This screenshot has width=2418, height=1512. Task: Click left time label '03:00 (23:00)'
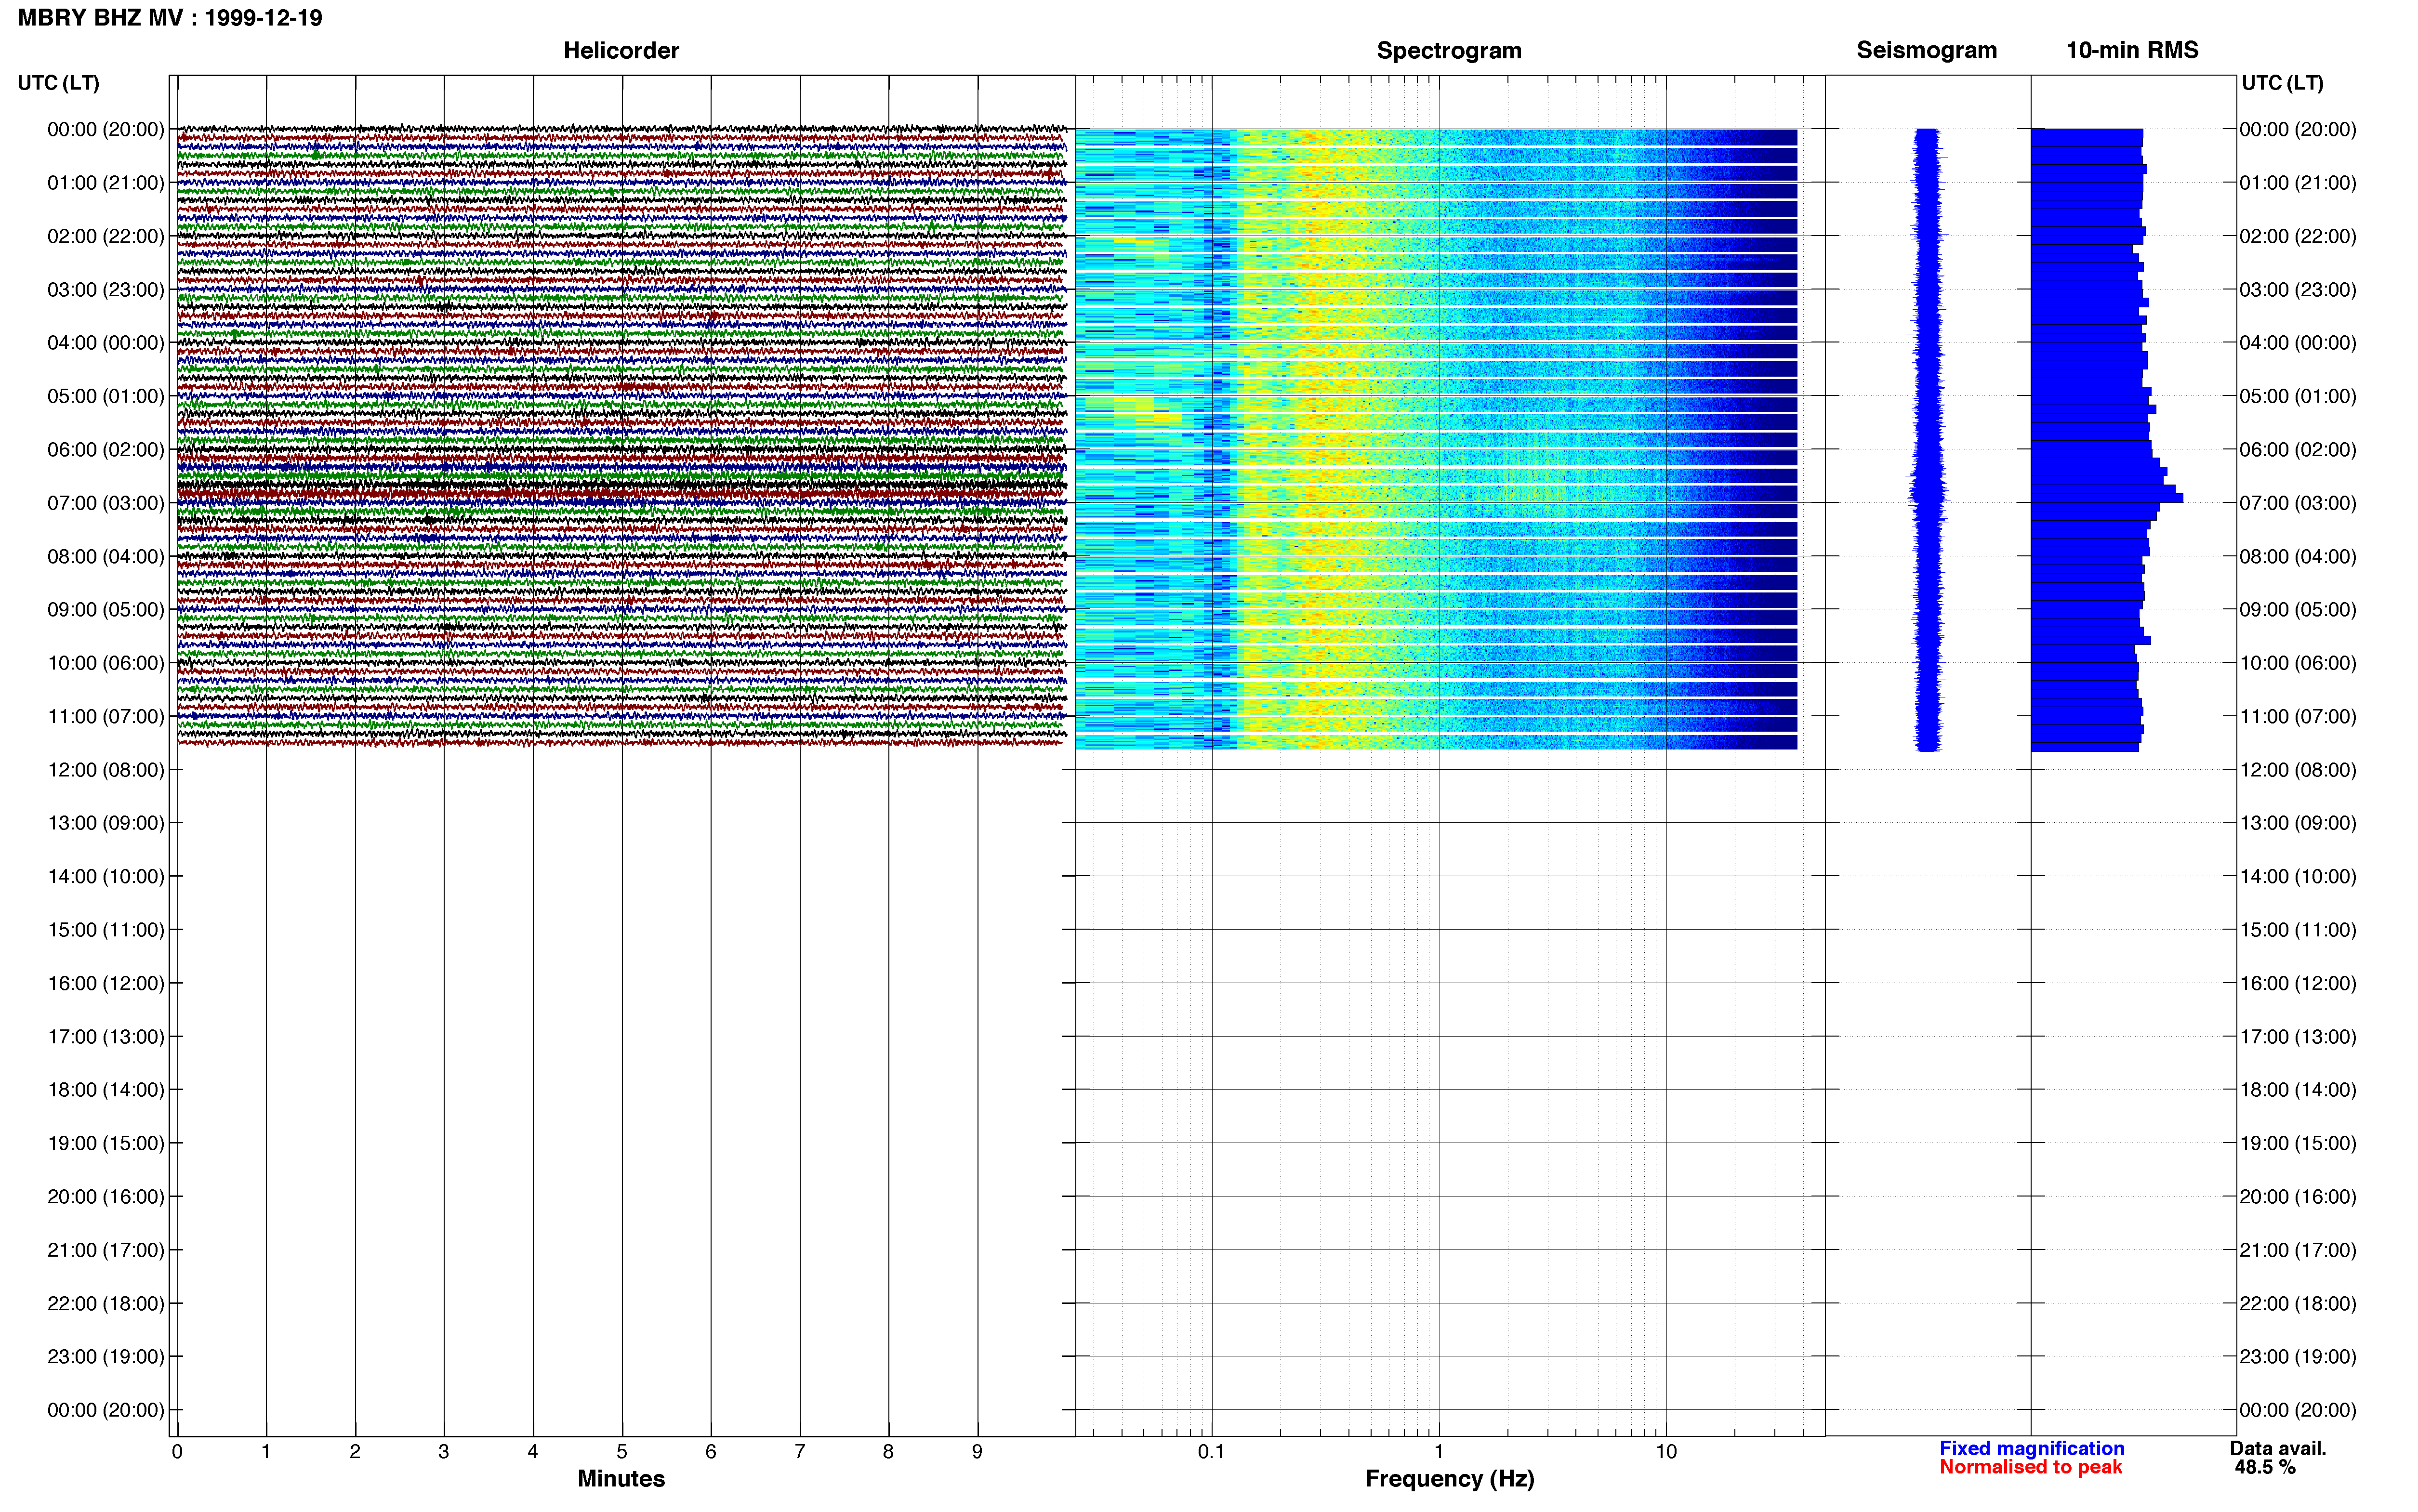coord(106,290)
